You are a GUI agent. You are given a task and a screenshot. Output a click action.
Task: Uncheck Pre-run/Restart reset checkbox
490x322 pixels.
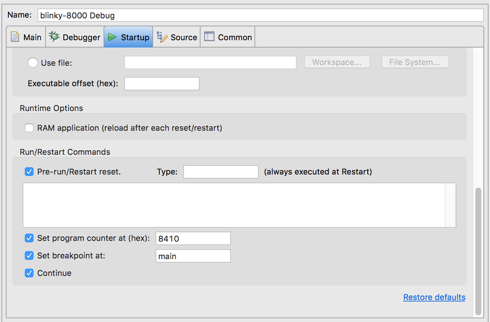tap(29, 172)
